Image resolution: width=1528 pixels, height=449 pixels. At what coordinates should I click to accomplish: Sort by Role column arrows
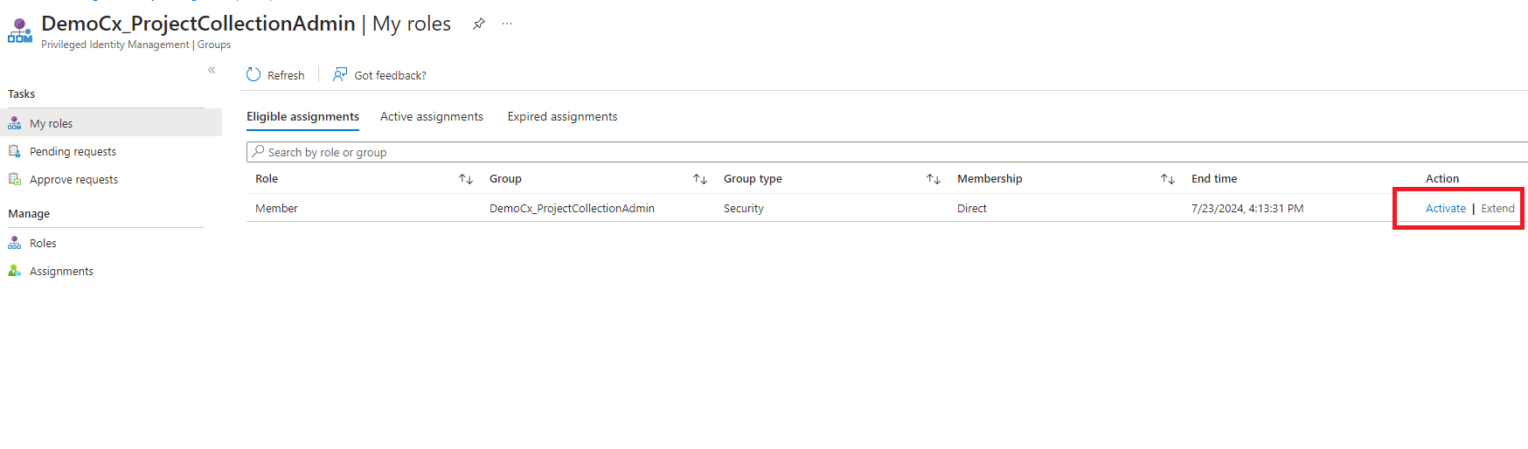[x=466, y=179]
